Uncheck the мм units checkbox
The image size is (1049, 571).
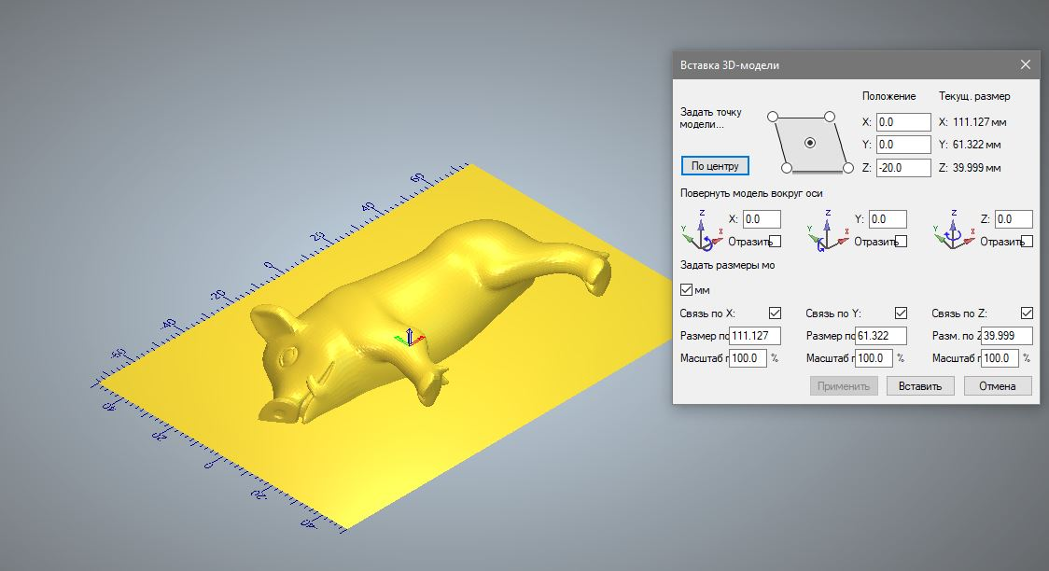tap(687, 289)
